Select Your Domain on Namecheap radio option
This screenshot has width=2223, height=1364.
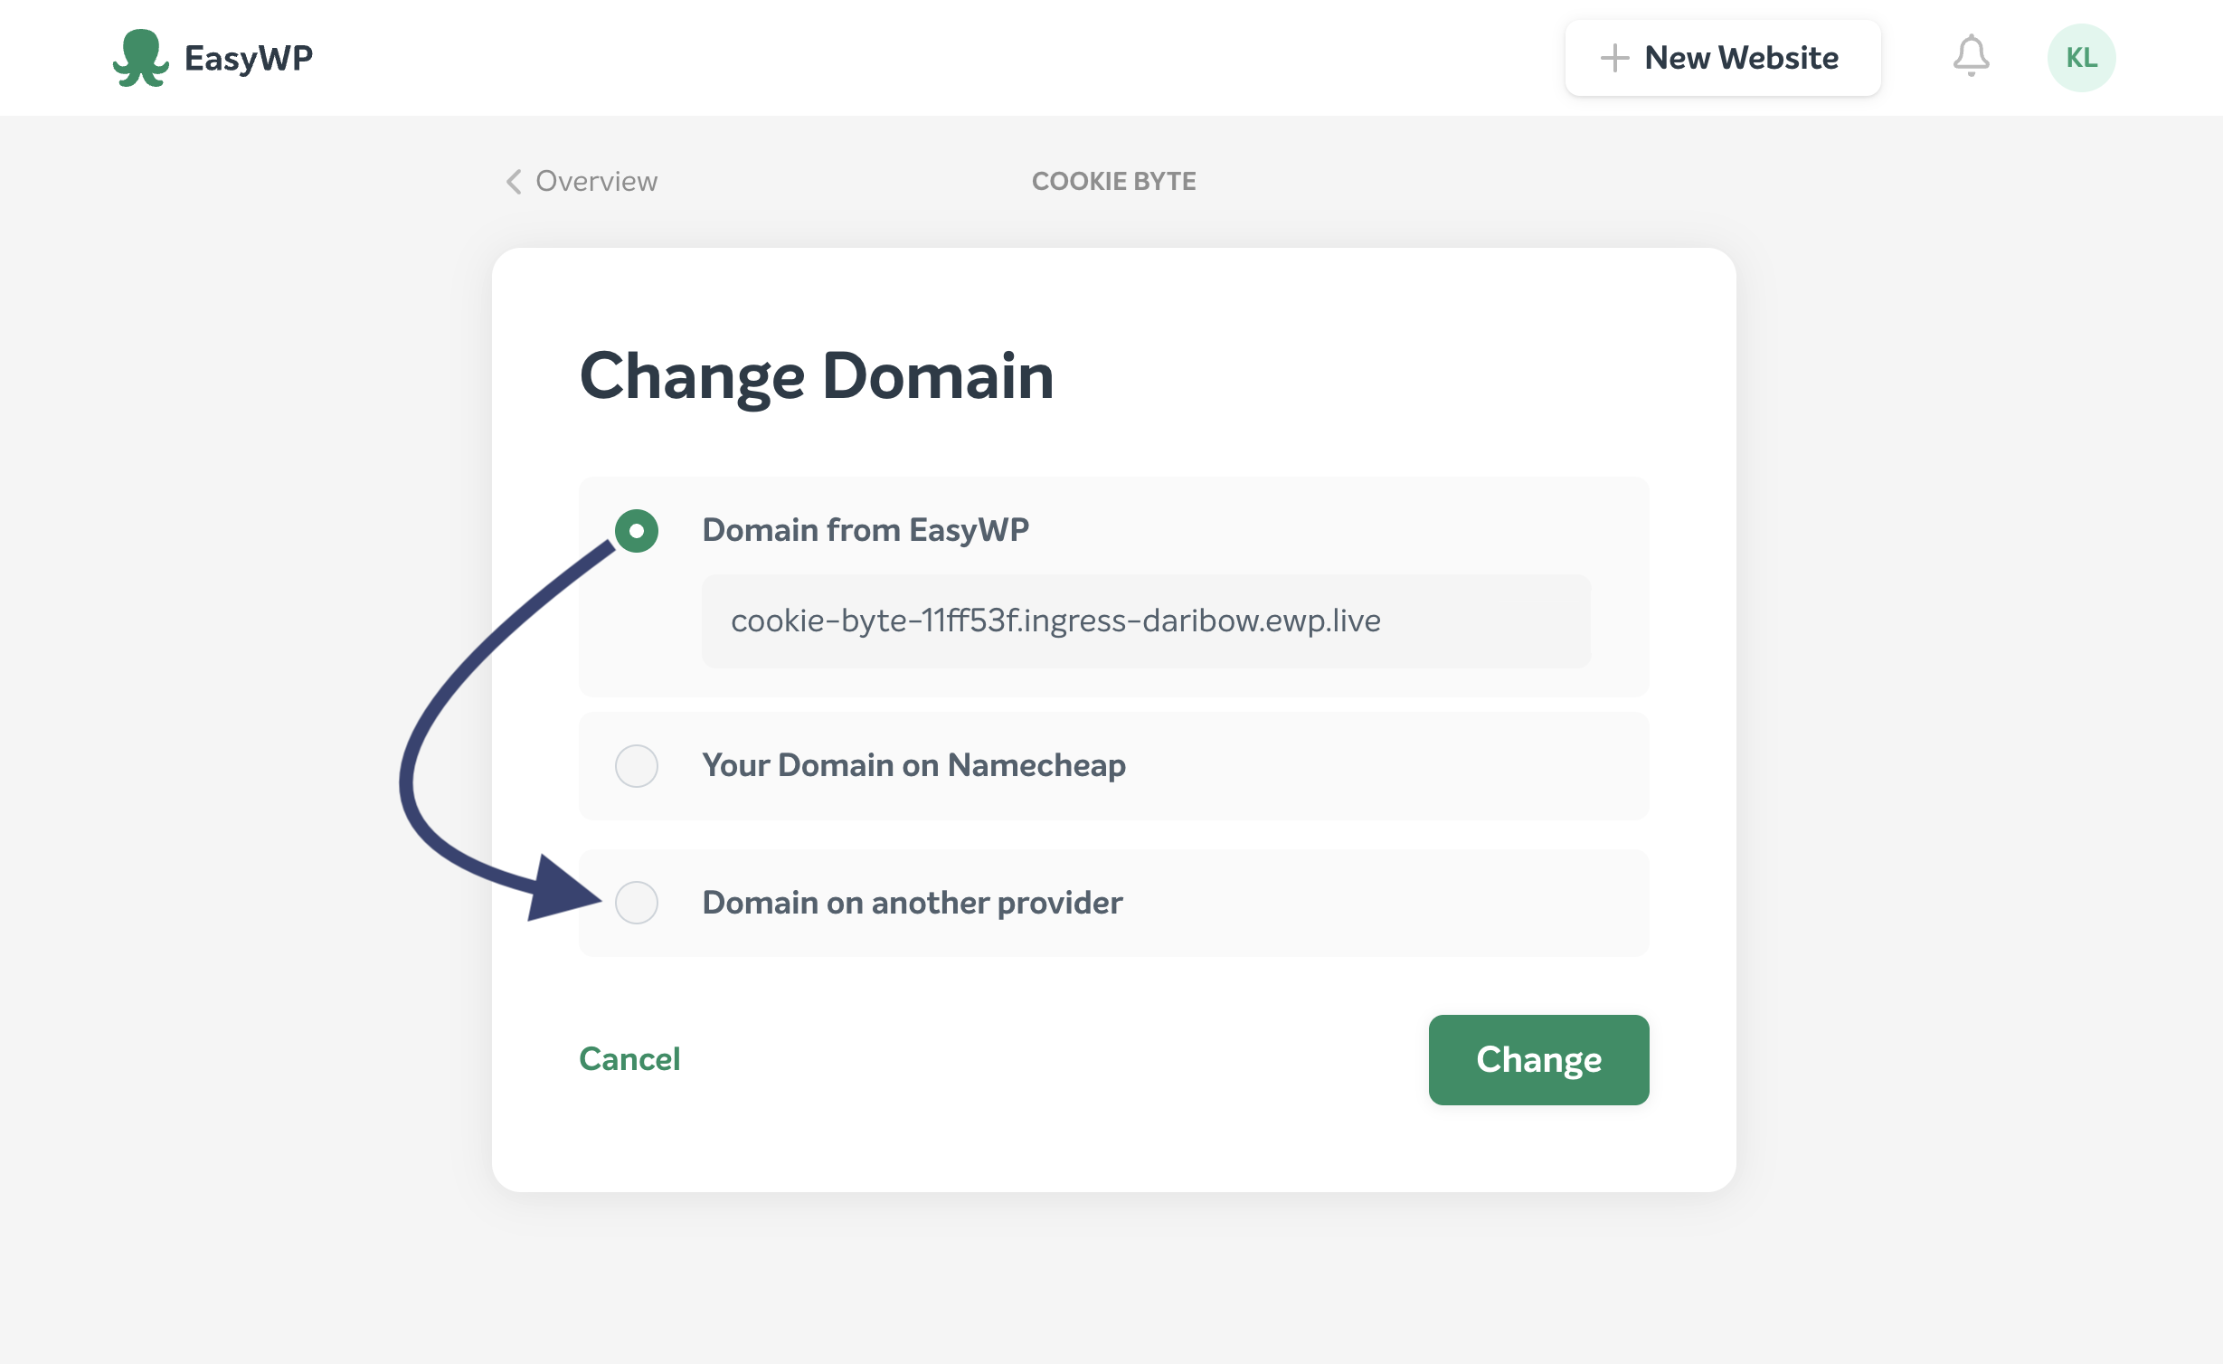click(637, 766)
